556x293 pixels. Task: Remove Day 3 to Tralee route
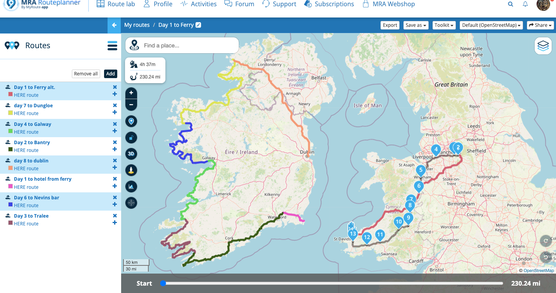coord(115,216)
